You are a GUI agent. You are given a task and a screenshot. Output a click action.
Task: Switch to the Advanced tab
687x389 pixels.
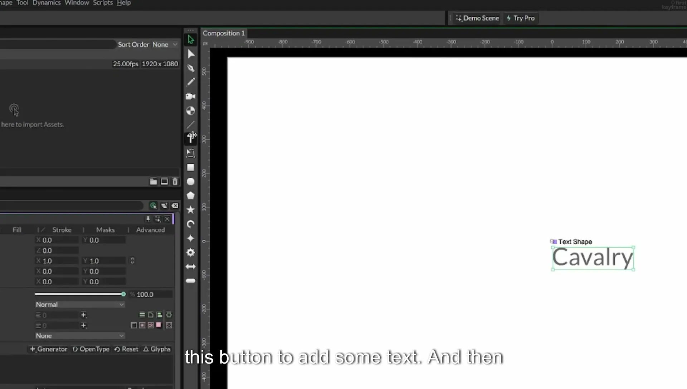coord(150,230)
